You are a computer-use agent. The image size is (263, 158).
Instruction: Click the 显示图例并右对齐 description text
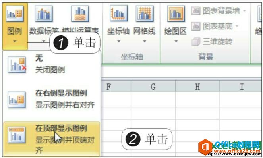65,105
